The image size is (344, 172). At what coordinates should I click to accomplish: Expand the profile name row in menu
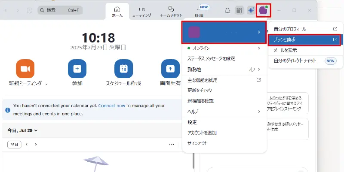pyautogui.click(x=224, y=32)
